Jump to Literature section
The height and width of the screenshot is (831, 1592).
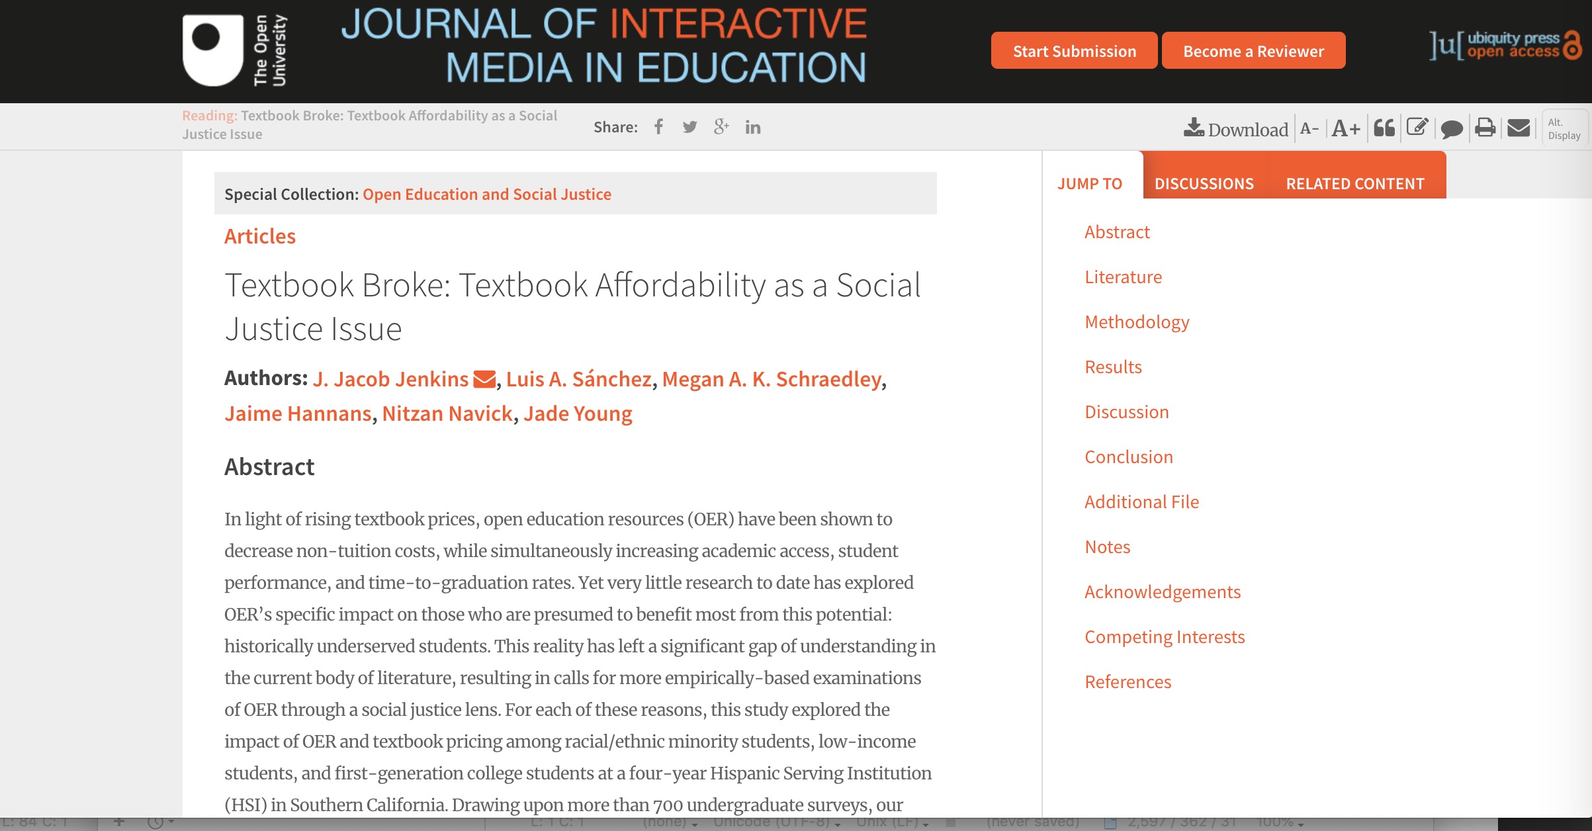pyautogui.click(x=1123, y=277)
